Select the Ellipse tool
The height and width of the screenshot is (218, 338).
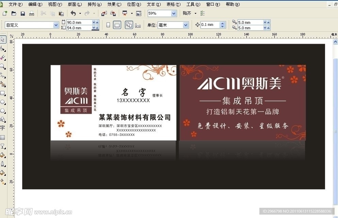coord(3,102)
